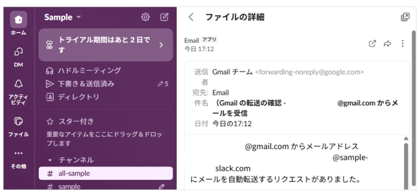This screenshot has height=196, width=420.
Task: Click the star icon by スター付き
Action: click(50, 122)
